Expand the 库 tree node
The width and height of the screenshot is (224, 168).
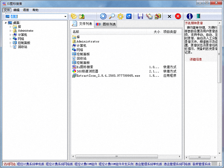[x=10, y=27]
